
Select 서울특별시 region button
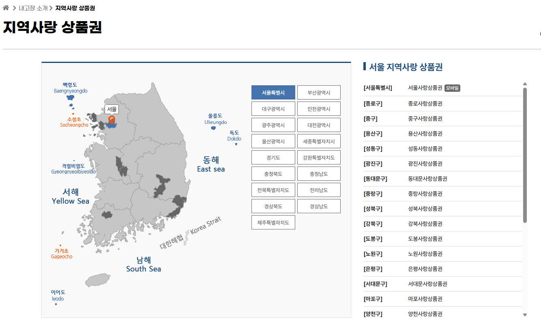click(x=273, y=93)
